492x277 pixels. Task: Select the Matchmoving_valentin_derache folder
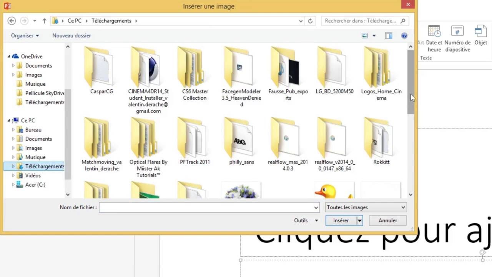pyautogui.click(x=101, y=144)
